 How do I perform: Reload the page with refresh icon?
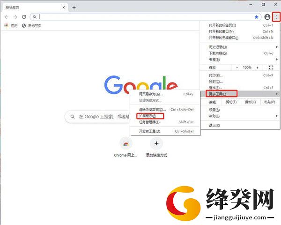[24, 17]
